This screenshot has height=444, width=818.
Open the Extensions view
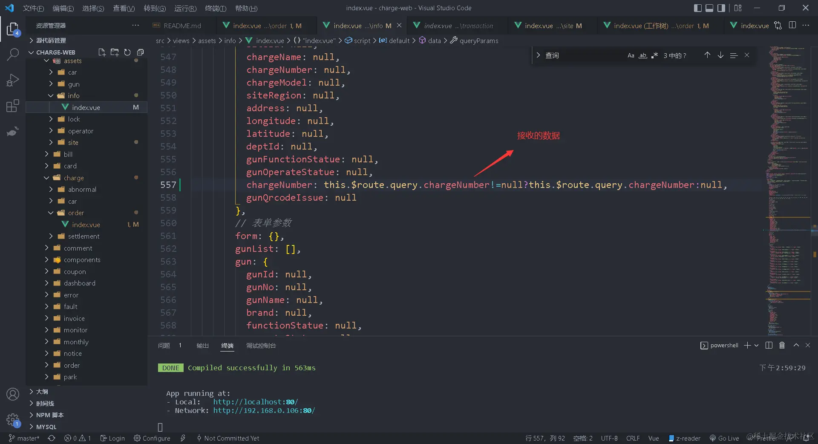tap(13, 105)
